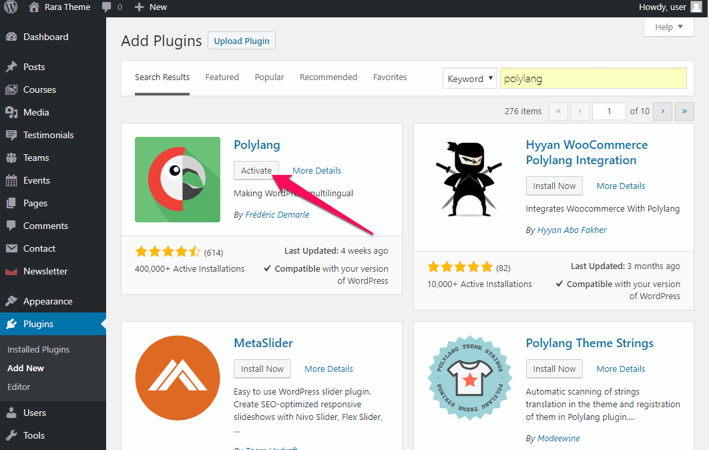Open author link Hyyan Abo Fakher
This screenshot has height=450, width=709.
[x=572, y=230]
